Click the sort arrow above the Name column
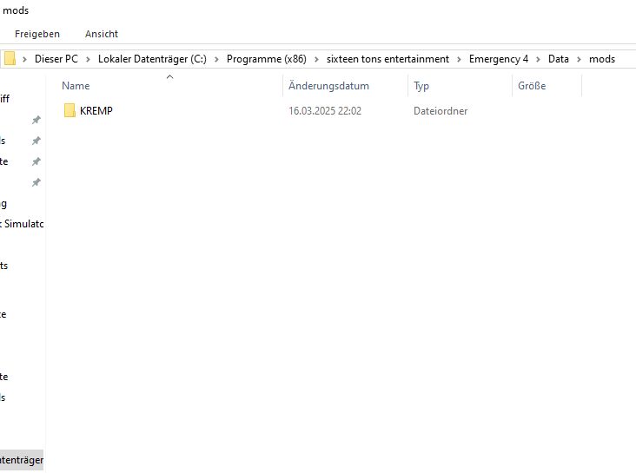The image size is (636, 473). (x=170, y=77)
